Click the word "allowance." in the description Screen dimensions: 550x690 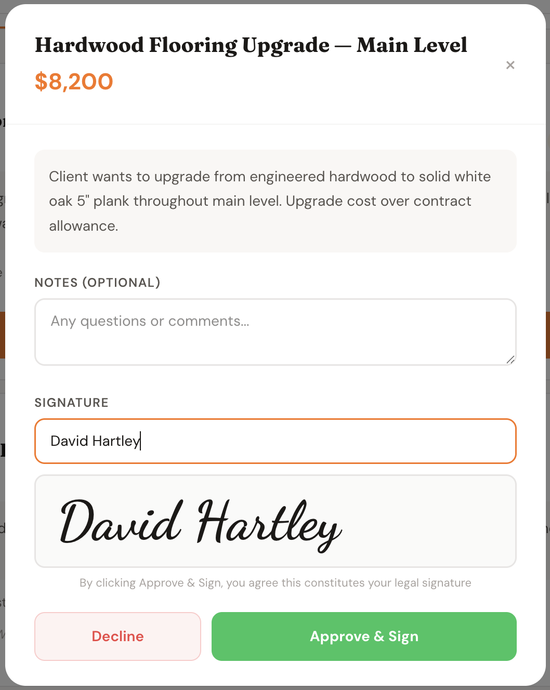coord(83,226)
